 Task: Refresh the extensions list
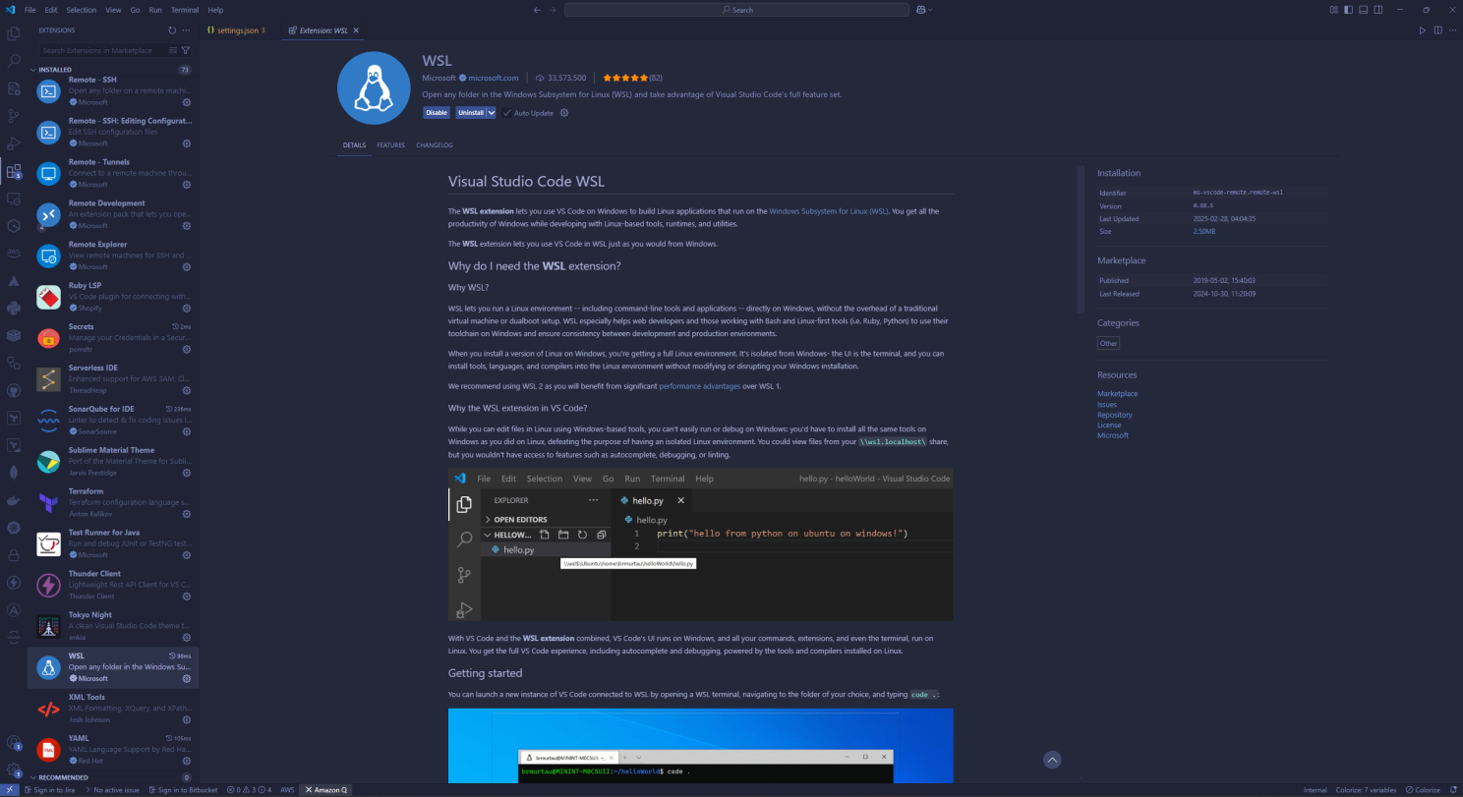(172, 30)
